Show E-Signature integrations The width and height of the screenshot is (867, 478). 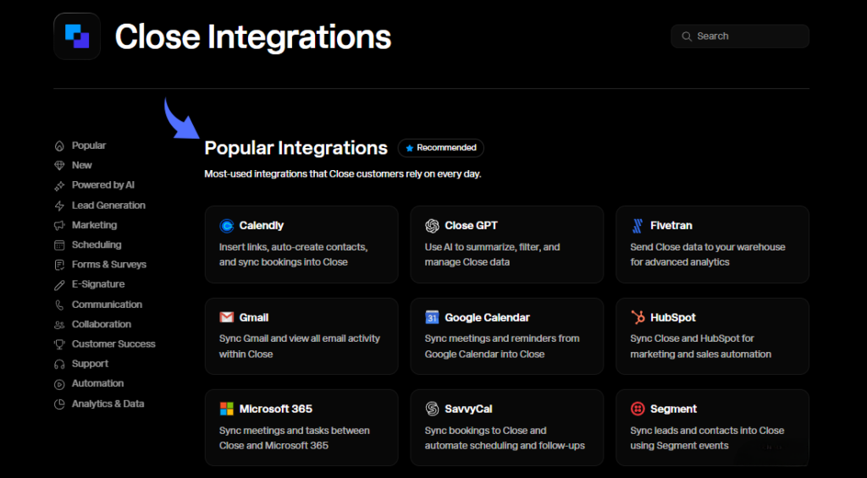[98, 284]
